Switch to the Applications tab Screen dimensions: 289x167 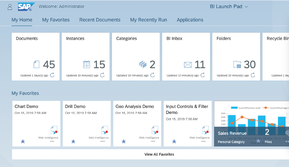(x=190, y=20)
